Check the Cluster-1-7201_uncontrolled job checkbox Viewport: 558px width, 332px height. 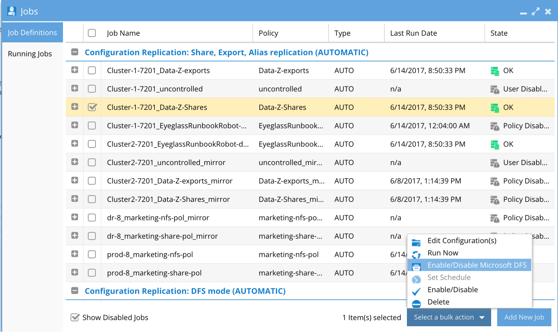(92, 89)
